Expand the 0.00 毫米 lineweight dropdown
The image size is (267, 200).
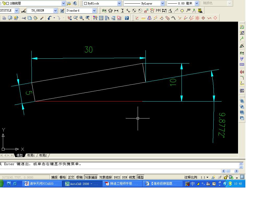point(197,3)
